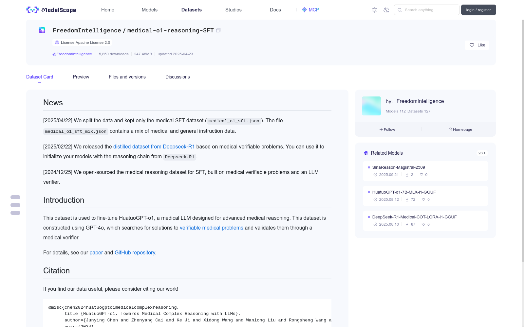
Task: Click the 5,850 downloads text
Action: pos(114,54)
